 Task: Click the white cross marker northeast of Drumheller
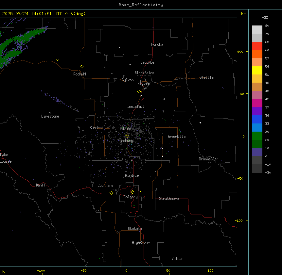click(x=200, y=122)
